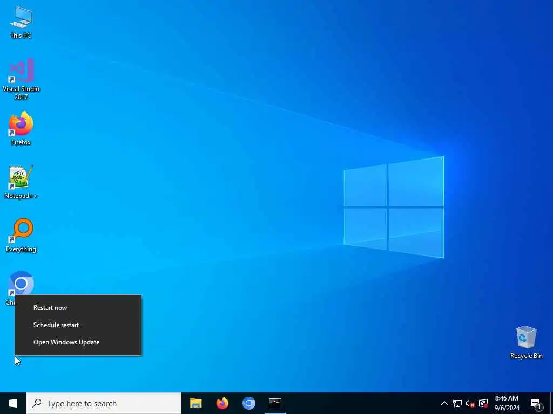Open the network status tray icon
Image resolution: width=553 pixels, height=414 pixels.
[x=457, y=403]
